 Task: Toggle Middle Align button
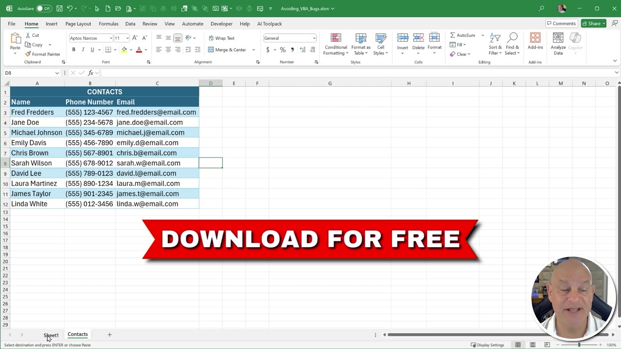[168, 38]
